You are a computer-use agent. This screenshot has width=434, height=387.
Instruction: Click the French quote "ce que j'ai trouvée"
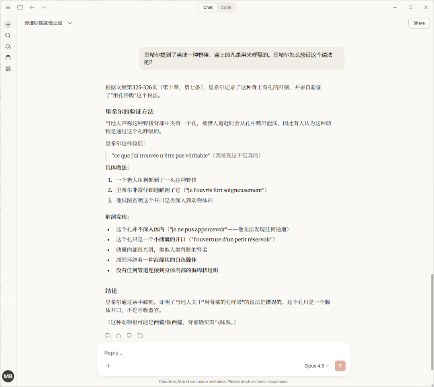(161, 156)
